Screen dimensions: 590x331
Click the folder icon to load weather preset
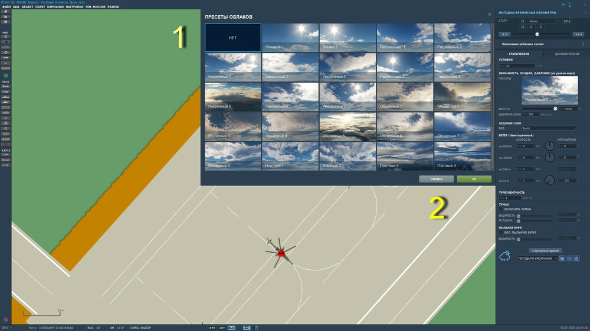point(562,259)
